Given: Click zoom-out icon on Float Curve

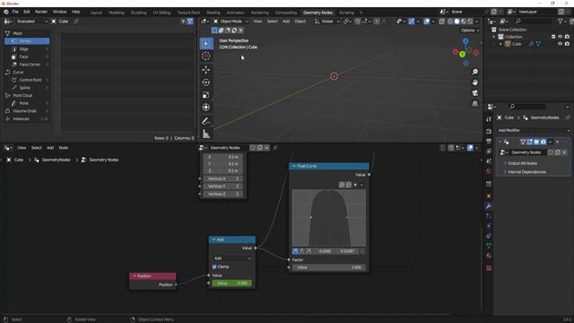Looking at the screenshot, I should coord(349,185).
